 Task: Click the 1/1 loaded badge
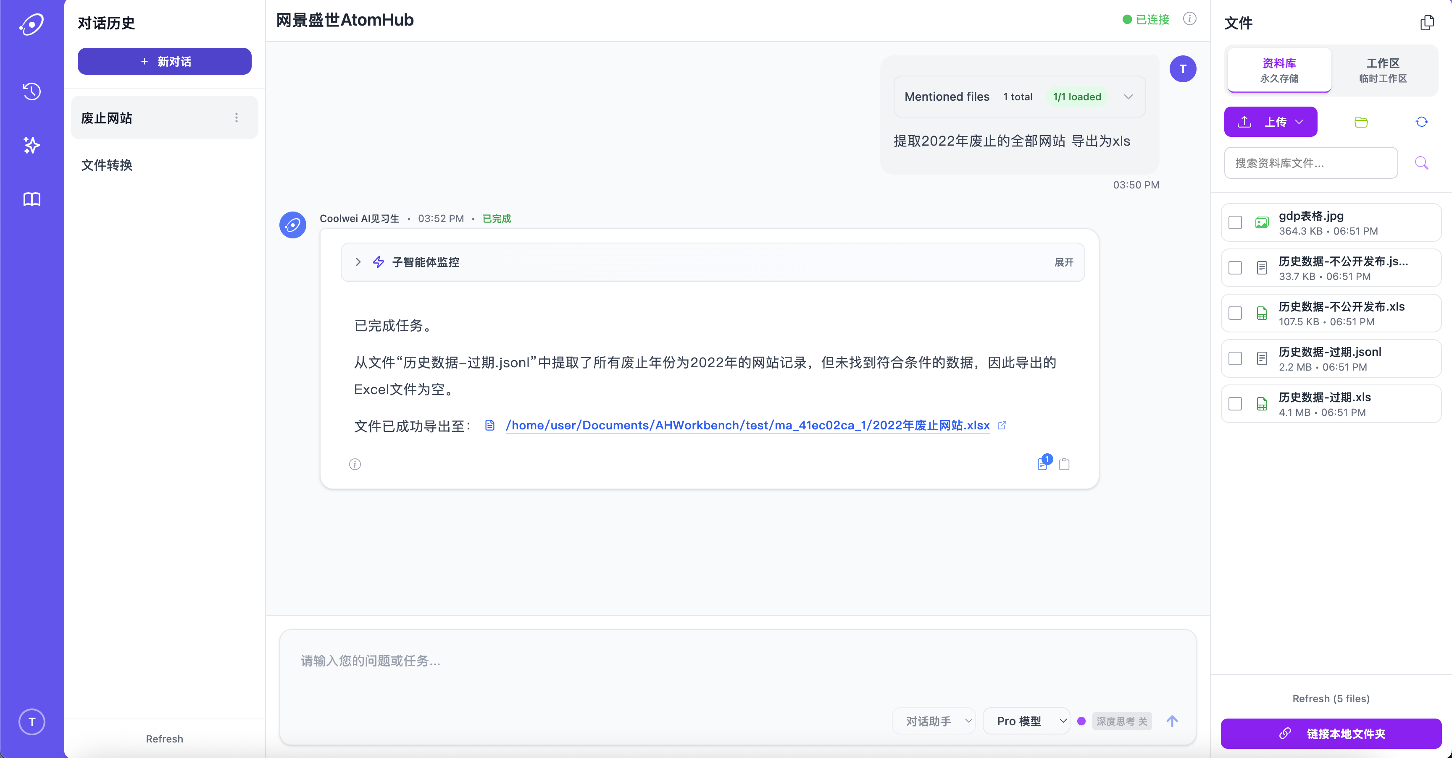[1076, 97]
